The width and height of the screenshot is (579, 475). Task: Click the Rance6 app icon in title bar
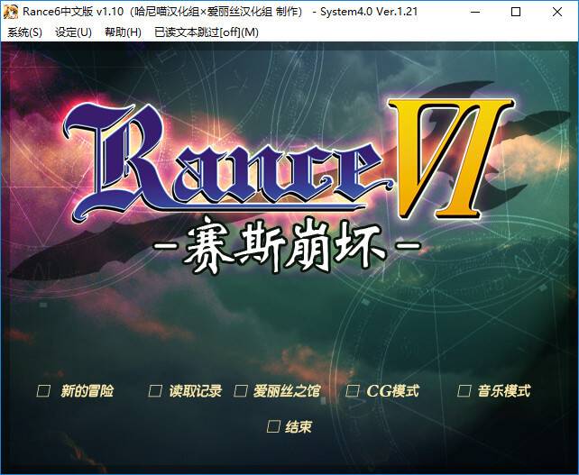point(12,12)
